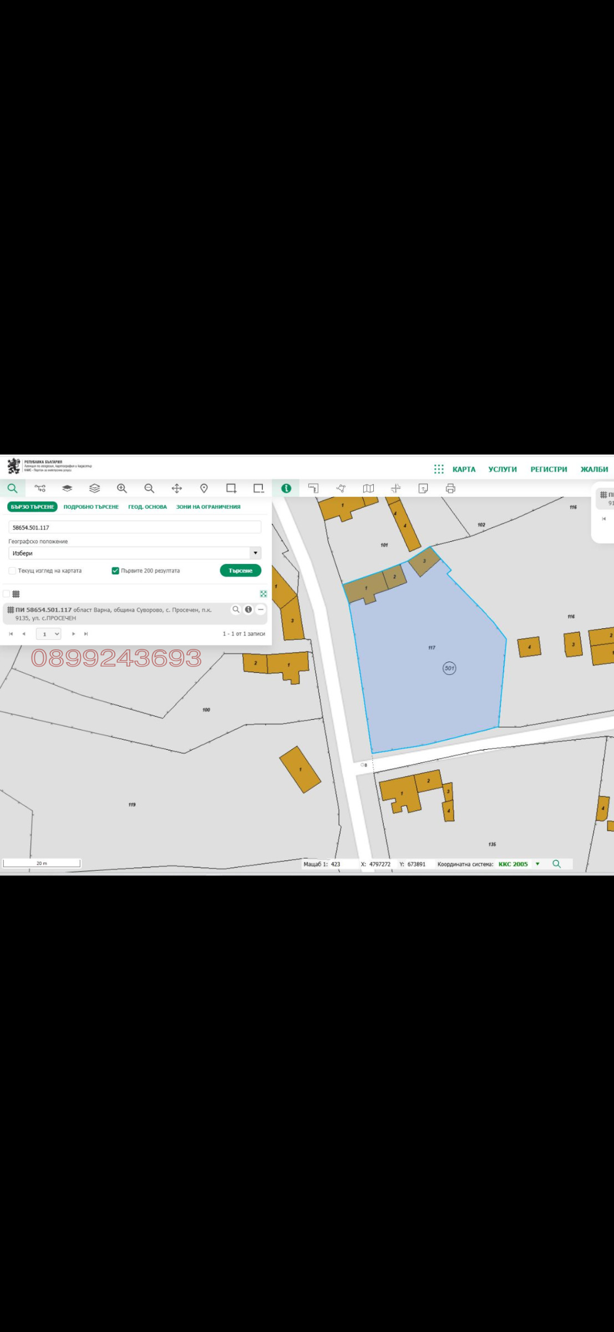Click the parcel number search field
614x1332 pixels.
pos(135,527)
